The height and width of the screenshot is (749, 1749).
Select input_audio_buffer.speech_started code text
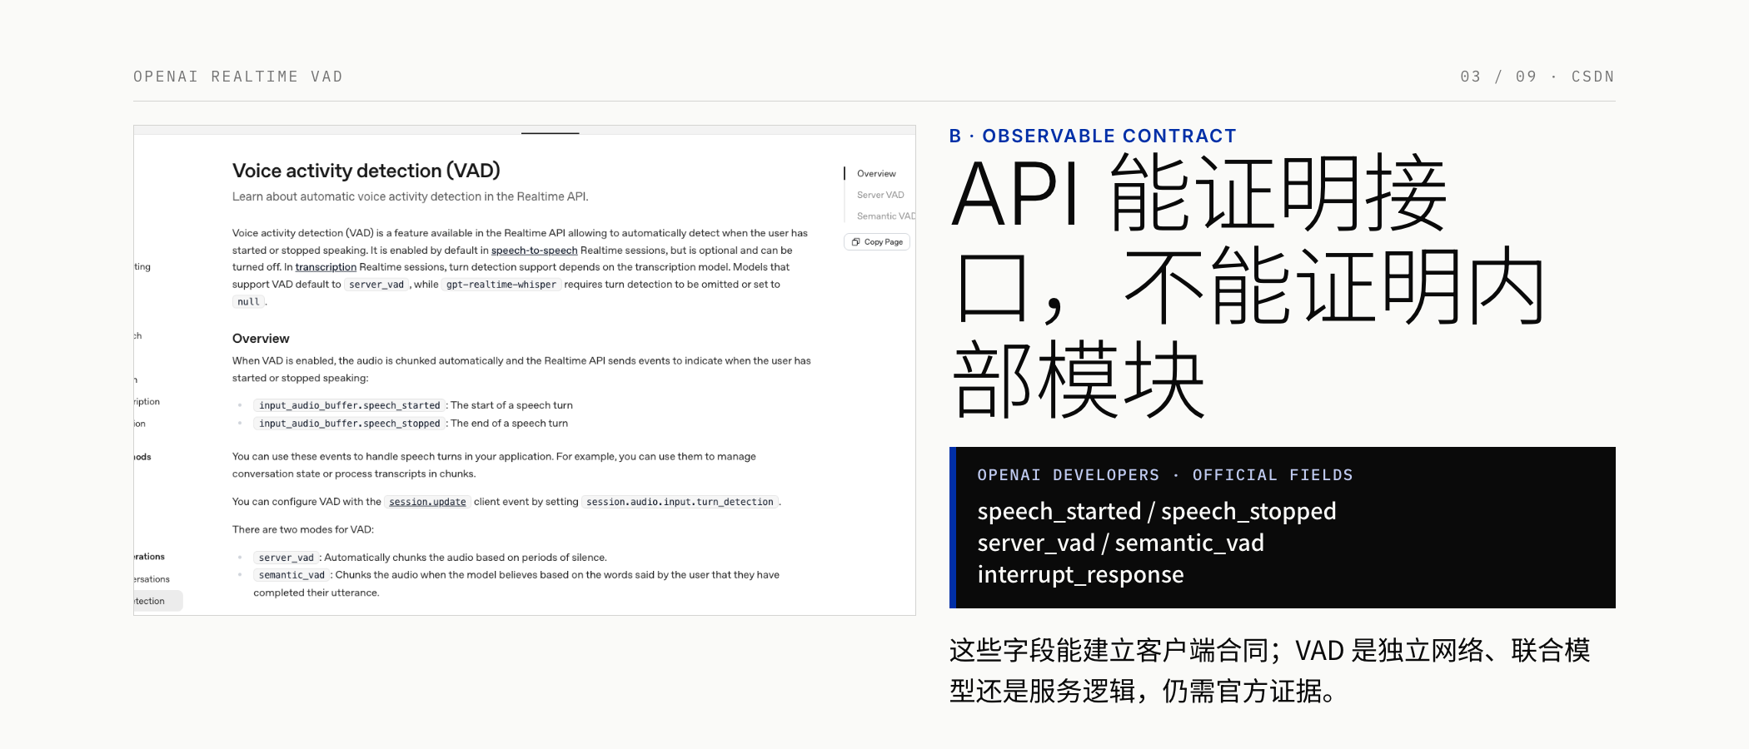point(349,405)
